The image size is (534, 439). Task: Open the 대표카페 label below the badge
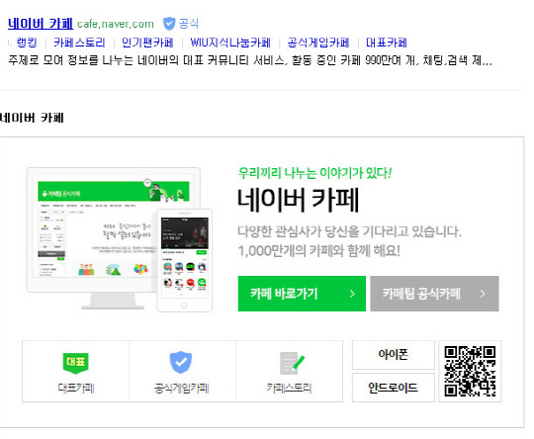[75, 388]
